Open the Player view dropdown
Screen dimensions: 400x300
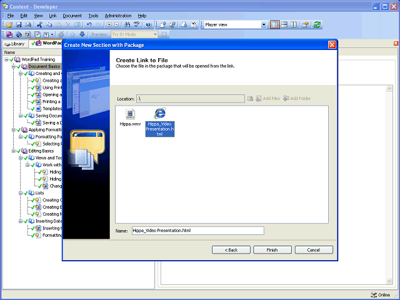point(264,25)
